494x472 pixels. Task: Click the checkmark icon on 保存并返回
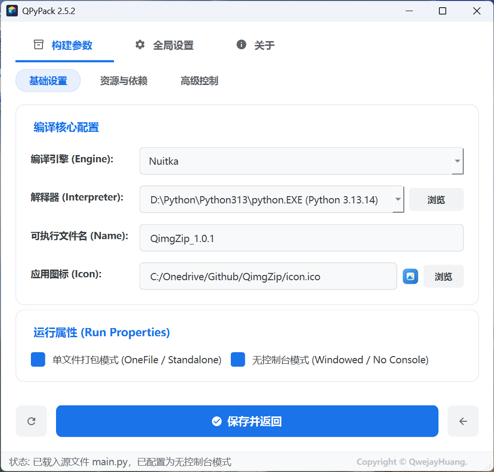[x=217, y=421]
